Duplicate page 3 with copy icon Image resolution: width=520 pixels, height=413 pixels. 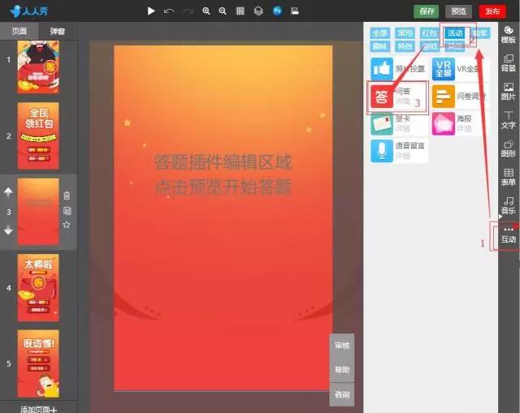(67, 211)
